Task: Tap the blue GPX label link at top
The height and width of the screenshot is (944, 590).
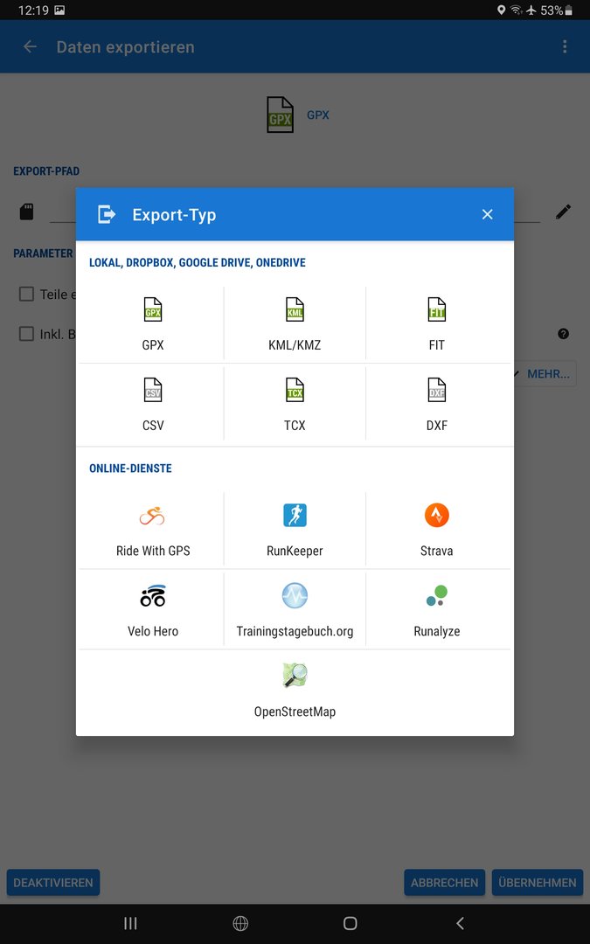Action: 318,115
